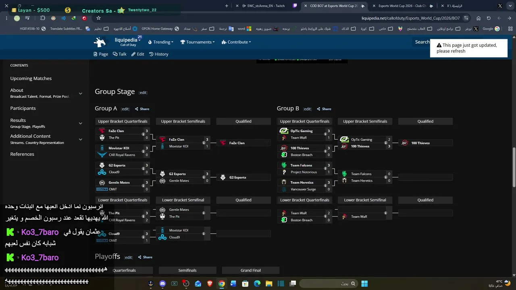Share the Group A bracket

142,109
